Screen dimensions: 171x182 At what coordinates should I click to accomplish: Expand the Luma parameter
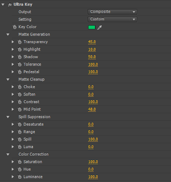pos(13,147)
